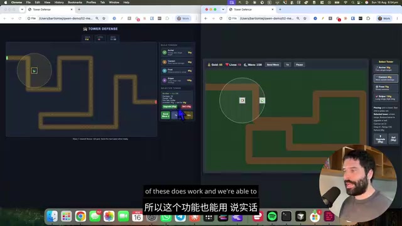Open FaceTime from the Dock
The width and height of the screenshot is (402, 226).
[x=123, y=217]
